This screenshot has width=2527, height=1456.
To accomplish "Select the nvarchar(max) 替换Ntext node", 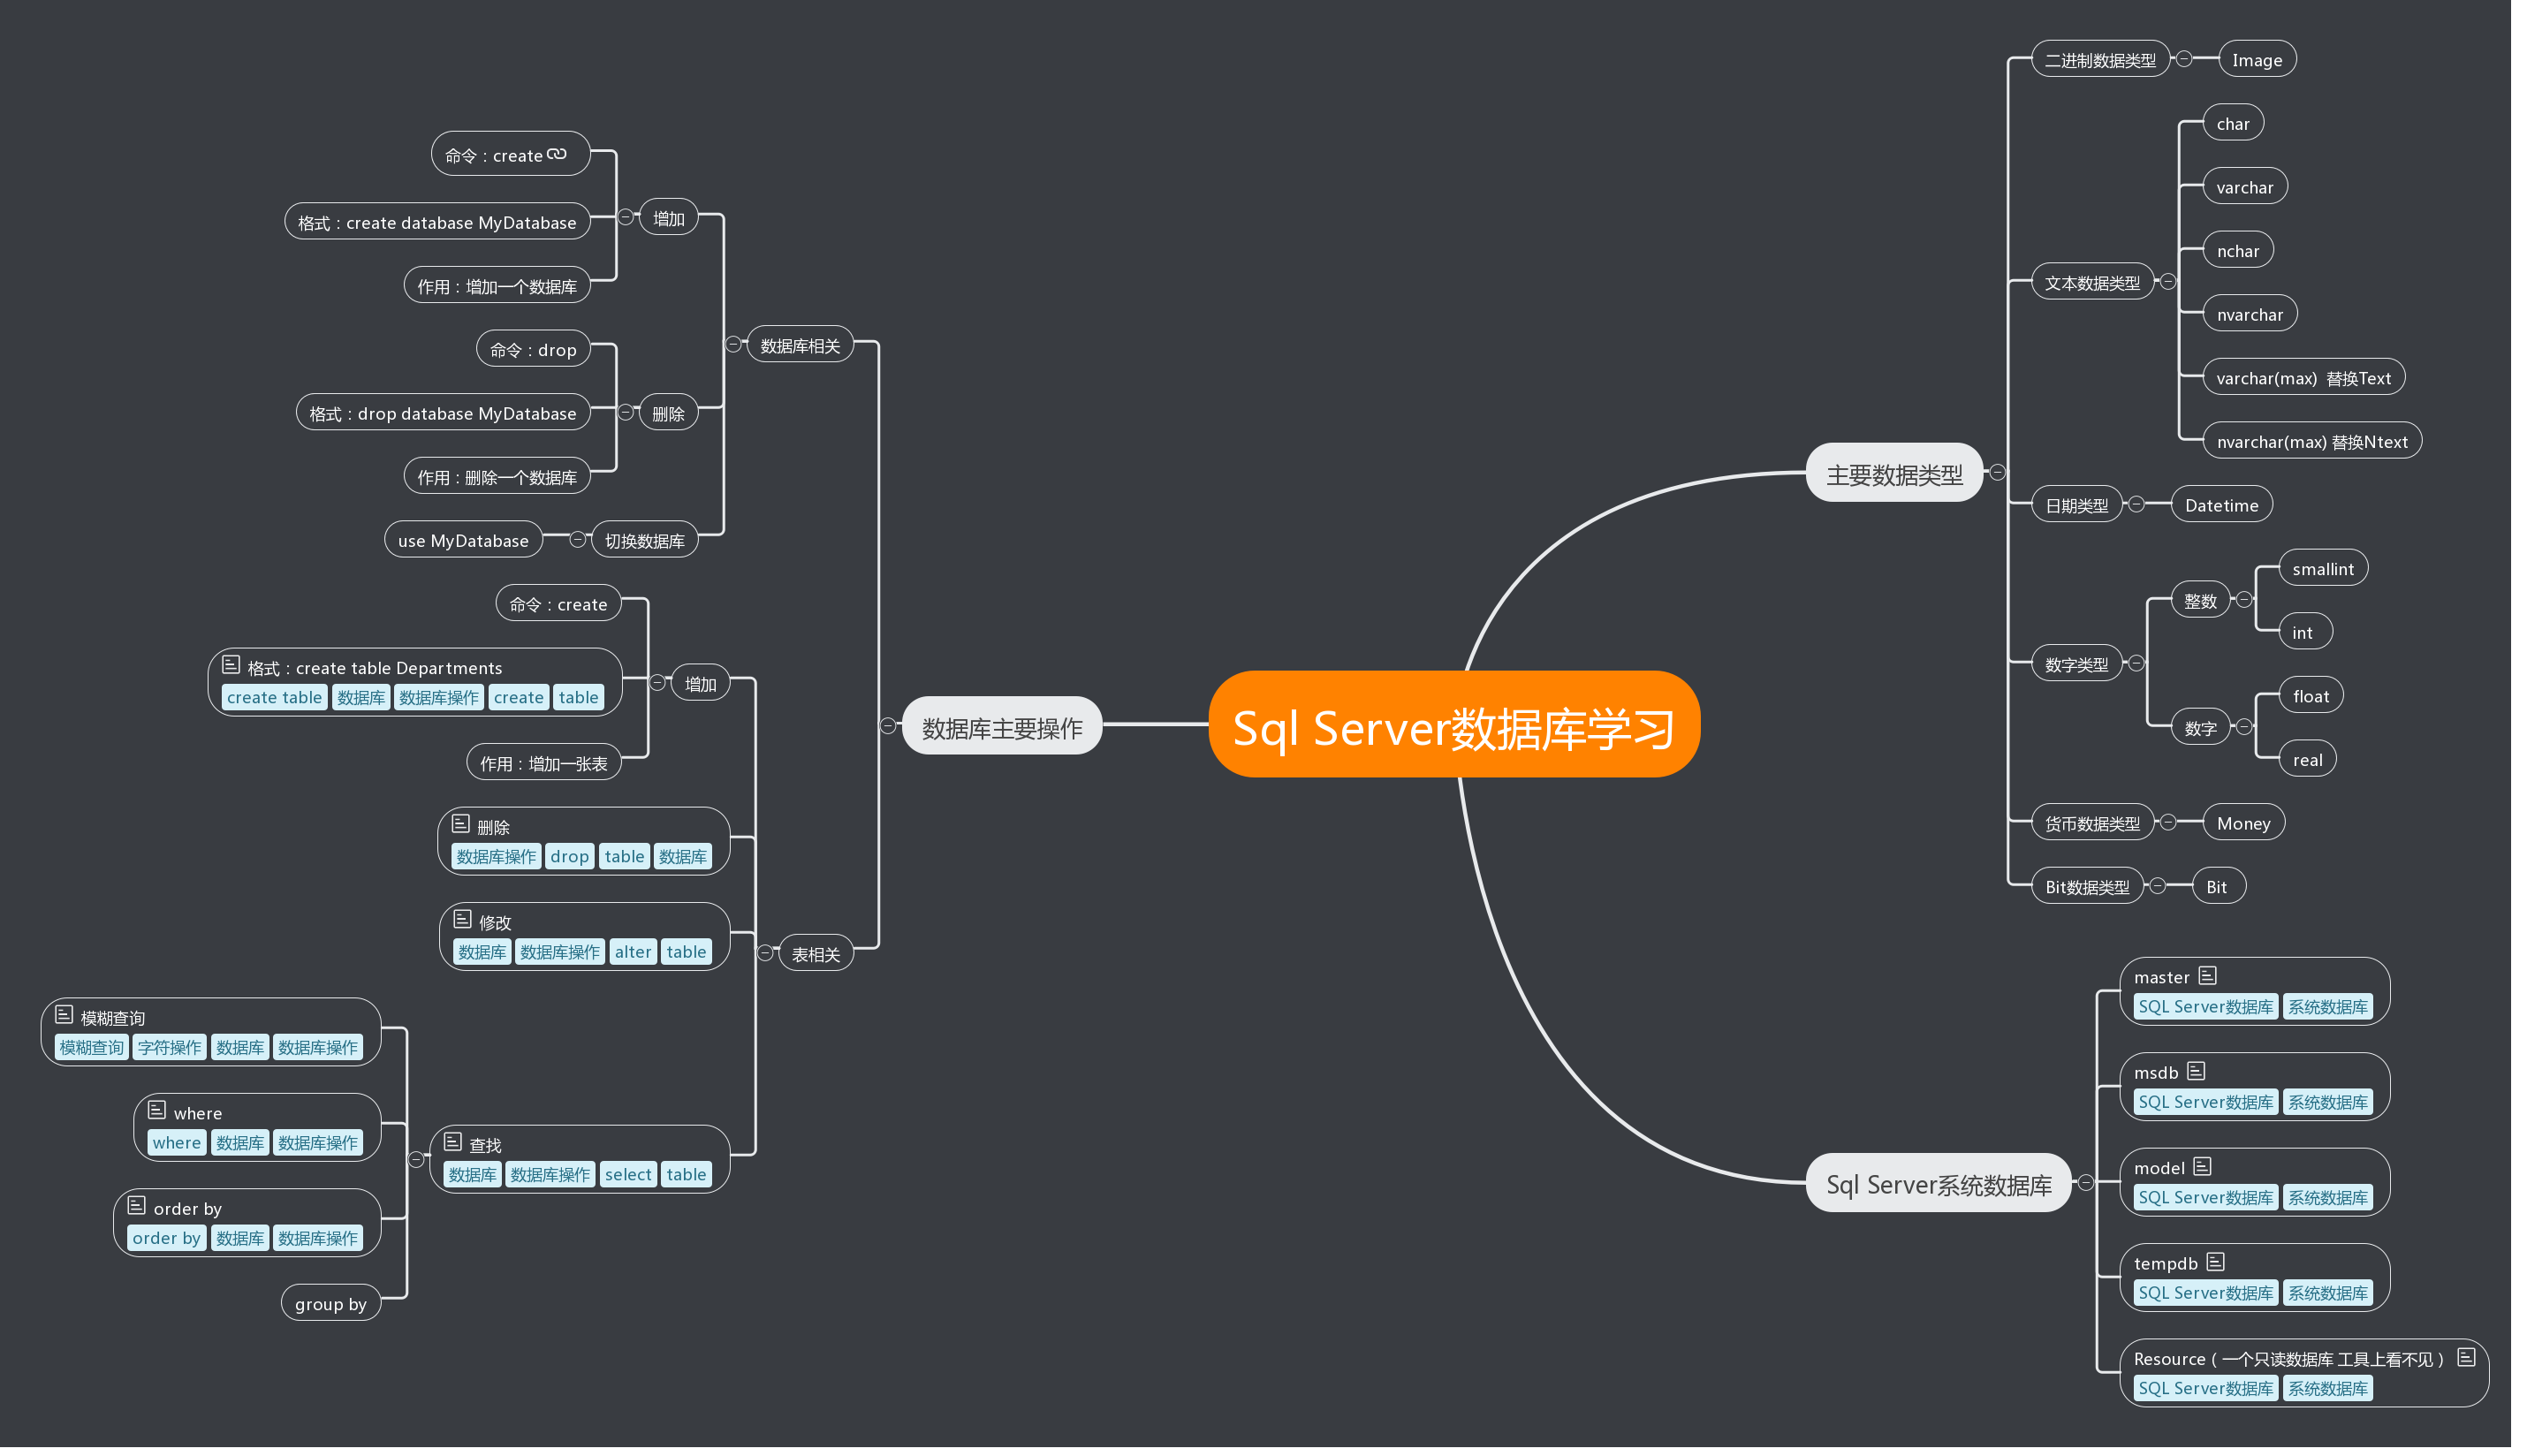I will [x=2312, y=442].
